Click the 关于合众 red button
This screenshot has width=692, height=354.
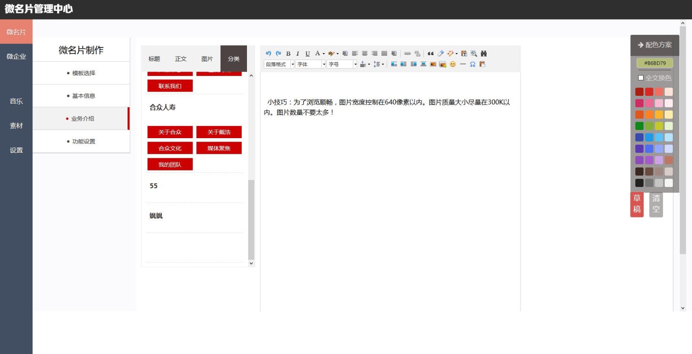tap(170, 132)
